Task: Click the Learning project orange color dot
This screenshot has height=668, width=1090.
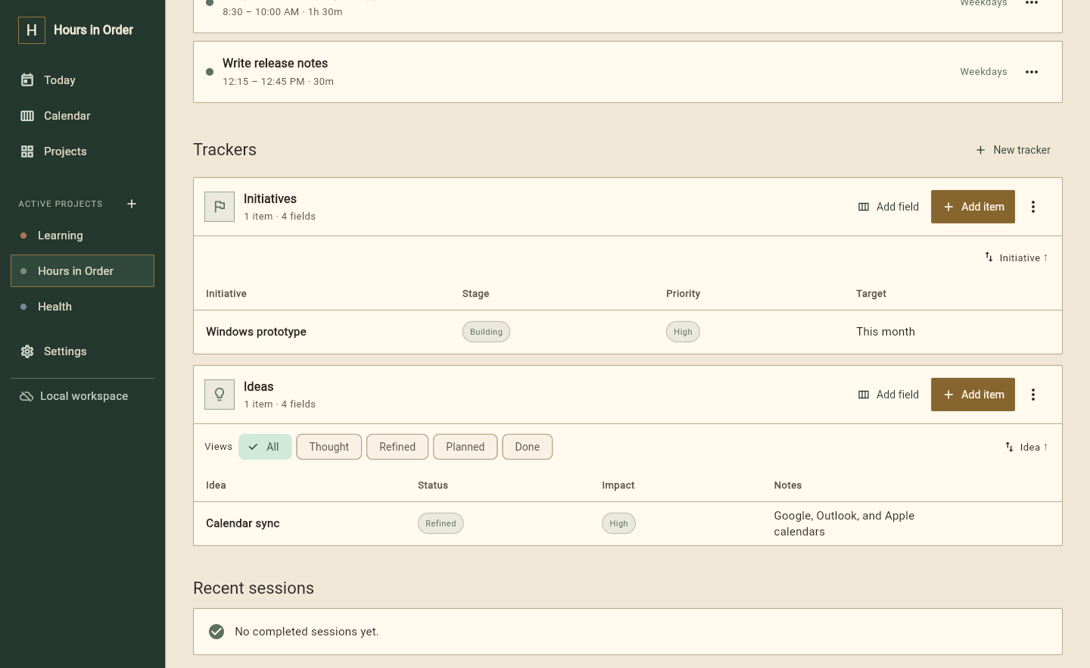Action: pyautogui.click(x=23, y=236)
